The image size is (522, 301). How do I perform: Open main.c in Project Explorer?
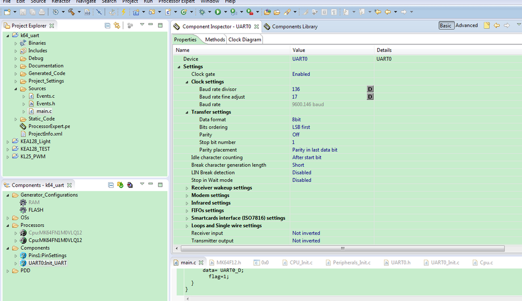tap(44, 111)
